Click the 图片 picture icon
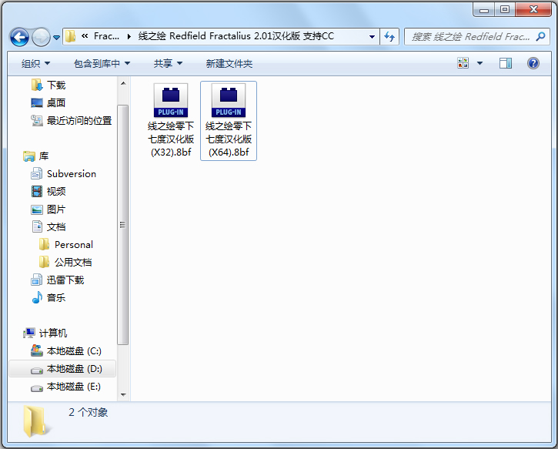 pos(37,209)
